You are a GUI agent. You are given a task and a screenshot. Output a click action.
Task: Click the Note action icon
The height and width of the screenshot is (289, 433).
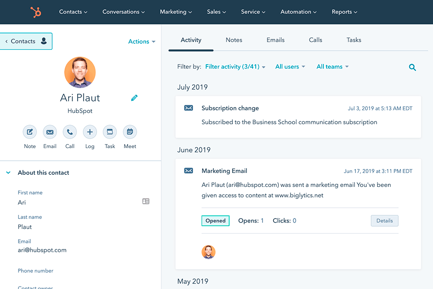[30, 132]
